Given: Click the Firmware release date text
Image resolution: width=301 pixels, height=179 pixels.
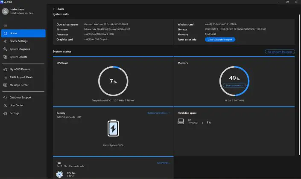Looking at the screenshot, I should coord(107,29).
